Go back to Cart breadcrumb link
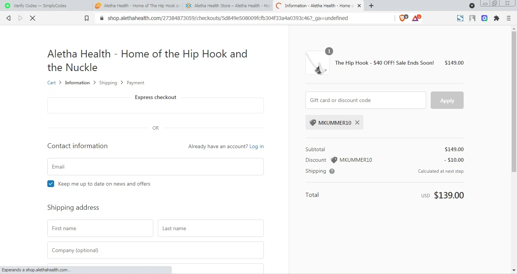The height and width of the screenshot is (274, 517). point(51,83)
